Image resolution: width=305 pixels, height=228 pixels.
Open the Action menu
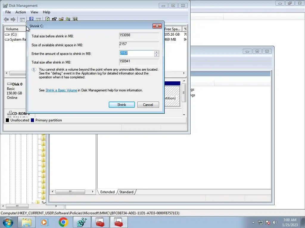[21, 12]
